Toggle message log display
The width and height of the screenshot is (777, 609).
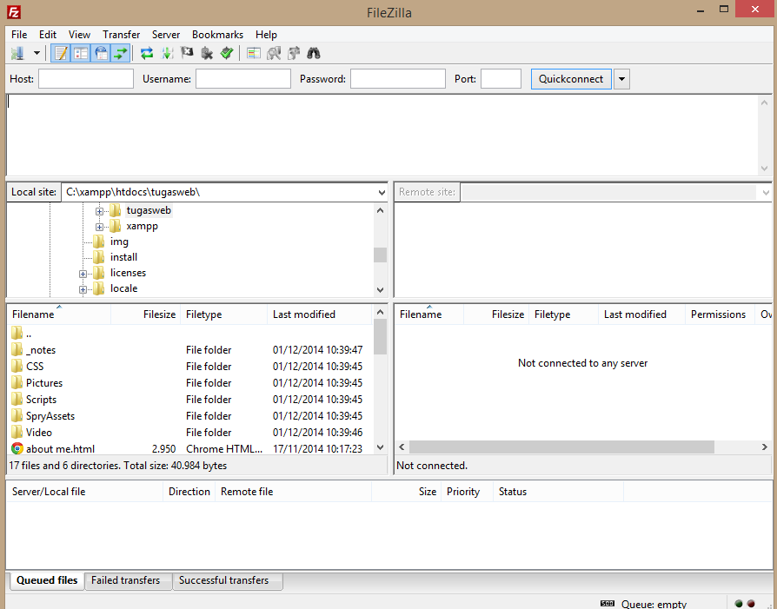point(61,53)
